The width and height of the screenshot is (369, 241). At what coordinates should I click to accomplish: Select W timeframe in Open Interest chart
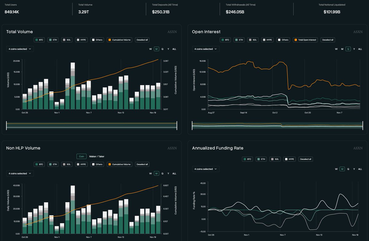tap(336, 49)
